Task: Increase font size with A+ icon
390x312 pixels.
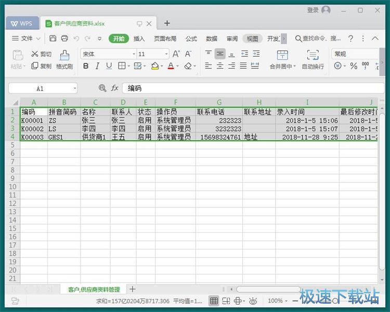Action: 176,54
